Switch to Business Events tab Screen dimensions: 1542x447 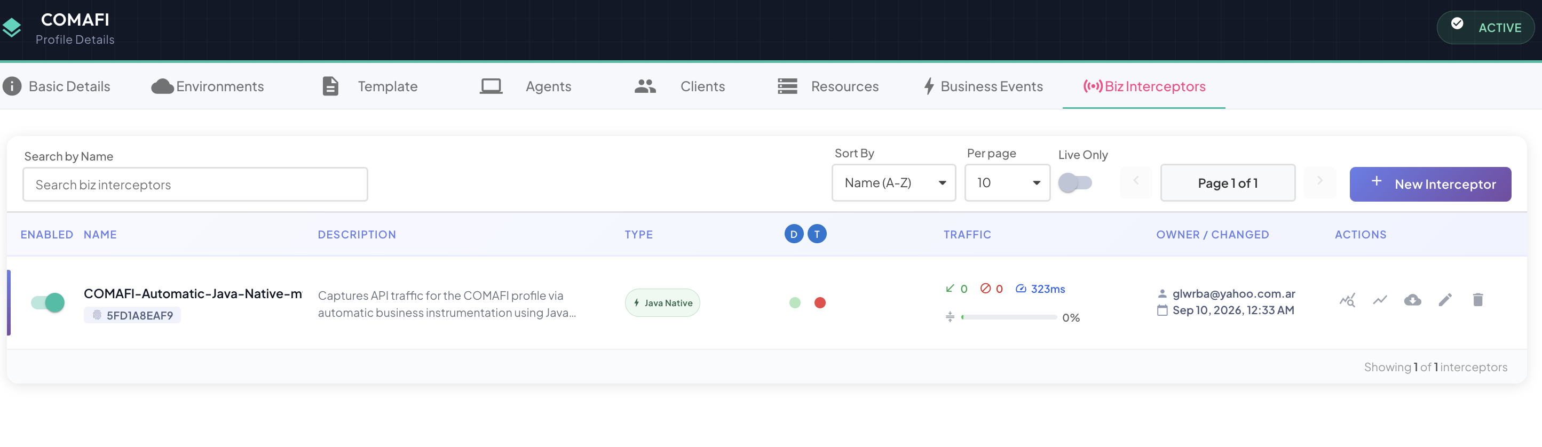click(983, 86)
